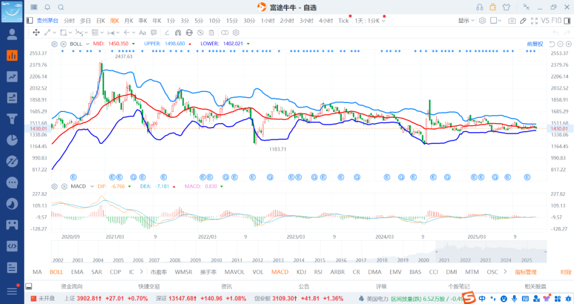This screenshot has width=574, height=304.
Task: Expand the 显示 display dropdown
Action: point(467,21)
